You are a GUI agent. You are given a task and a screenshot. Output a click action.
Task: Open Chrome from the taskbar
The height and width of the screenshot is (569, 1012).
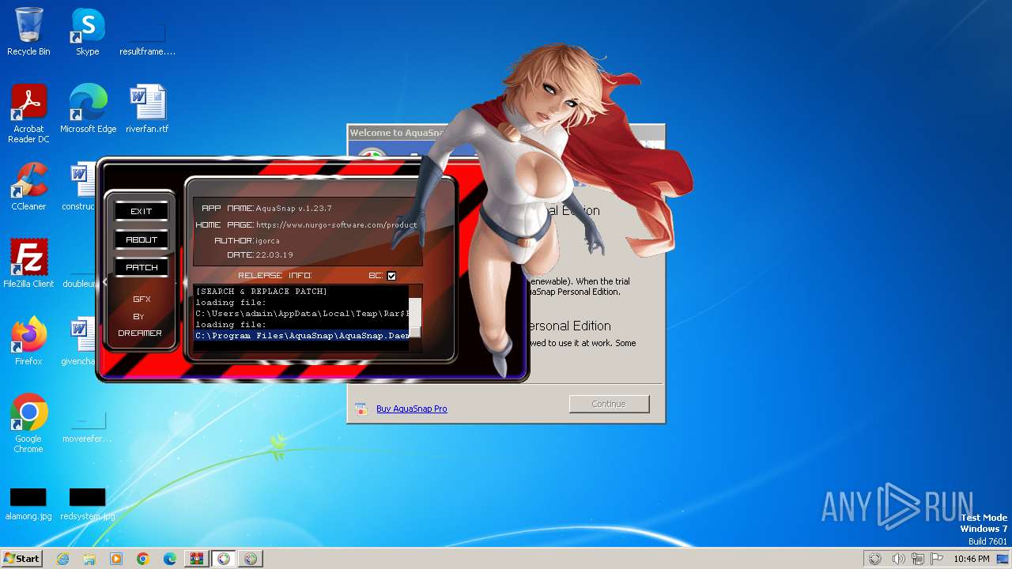click(143, 559)
